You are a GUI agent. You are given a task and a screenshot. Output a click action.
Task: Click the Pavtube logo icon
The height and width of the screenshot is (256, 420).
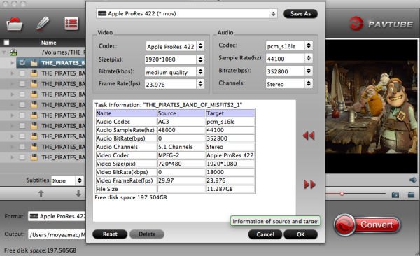(x=356, y=24)
